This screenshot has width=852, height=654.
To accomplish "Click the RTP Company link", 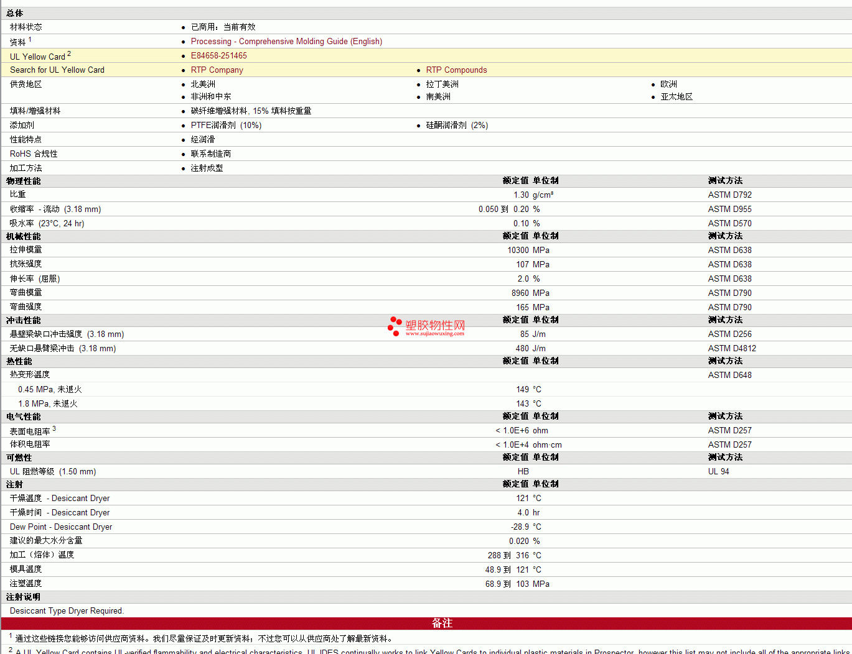I will click(217, 70).
